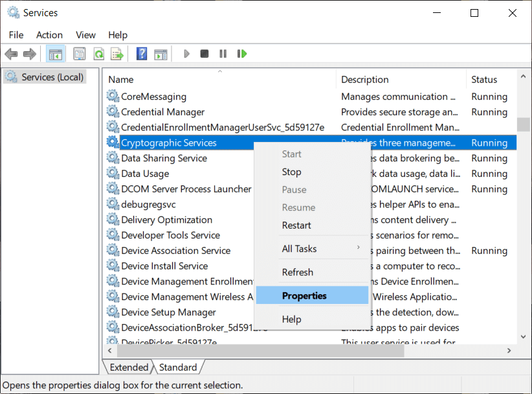Screen dimensions: 532x394
Task: Click the vertical scrollbar up arrow
Action: [523, 76]
